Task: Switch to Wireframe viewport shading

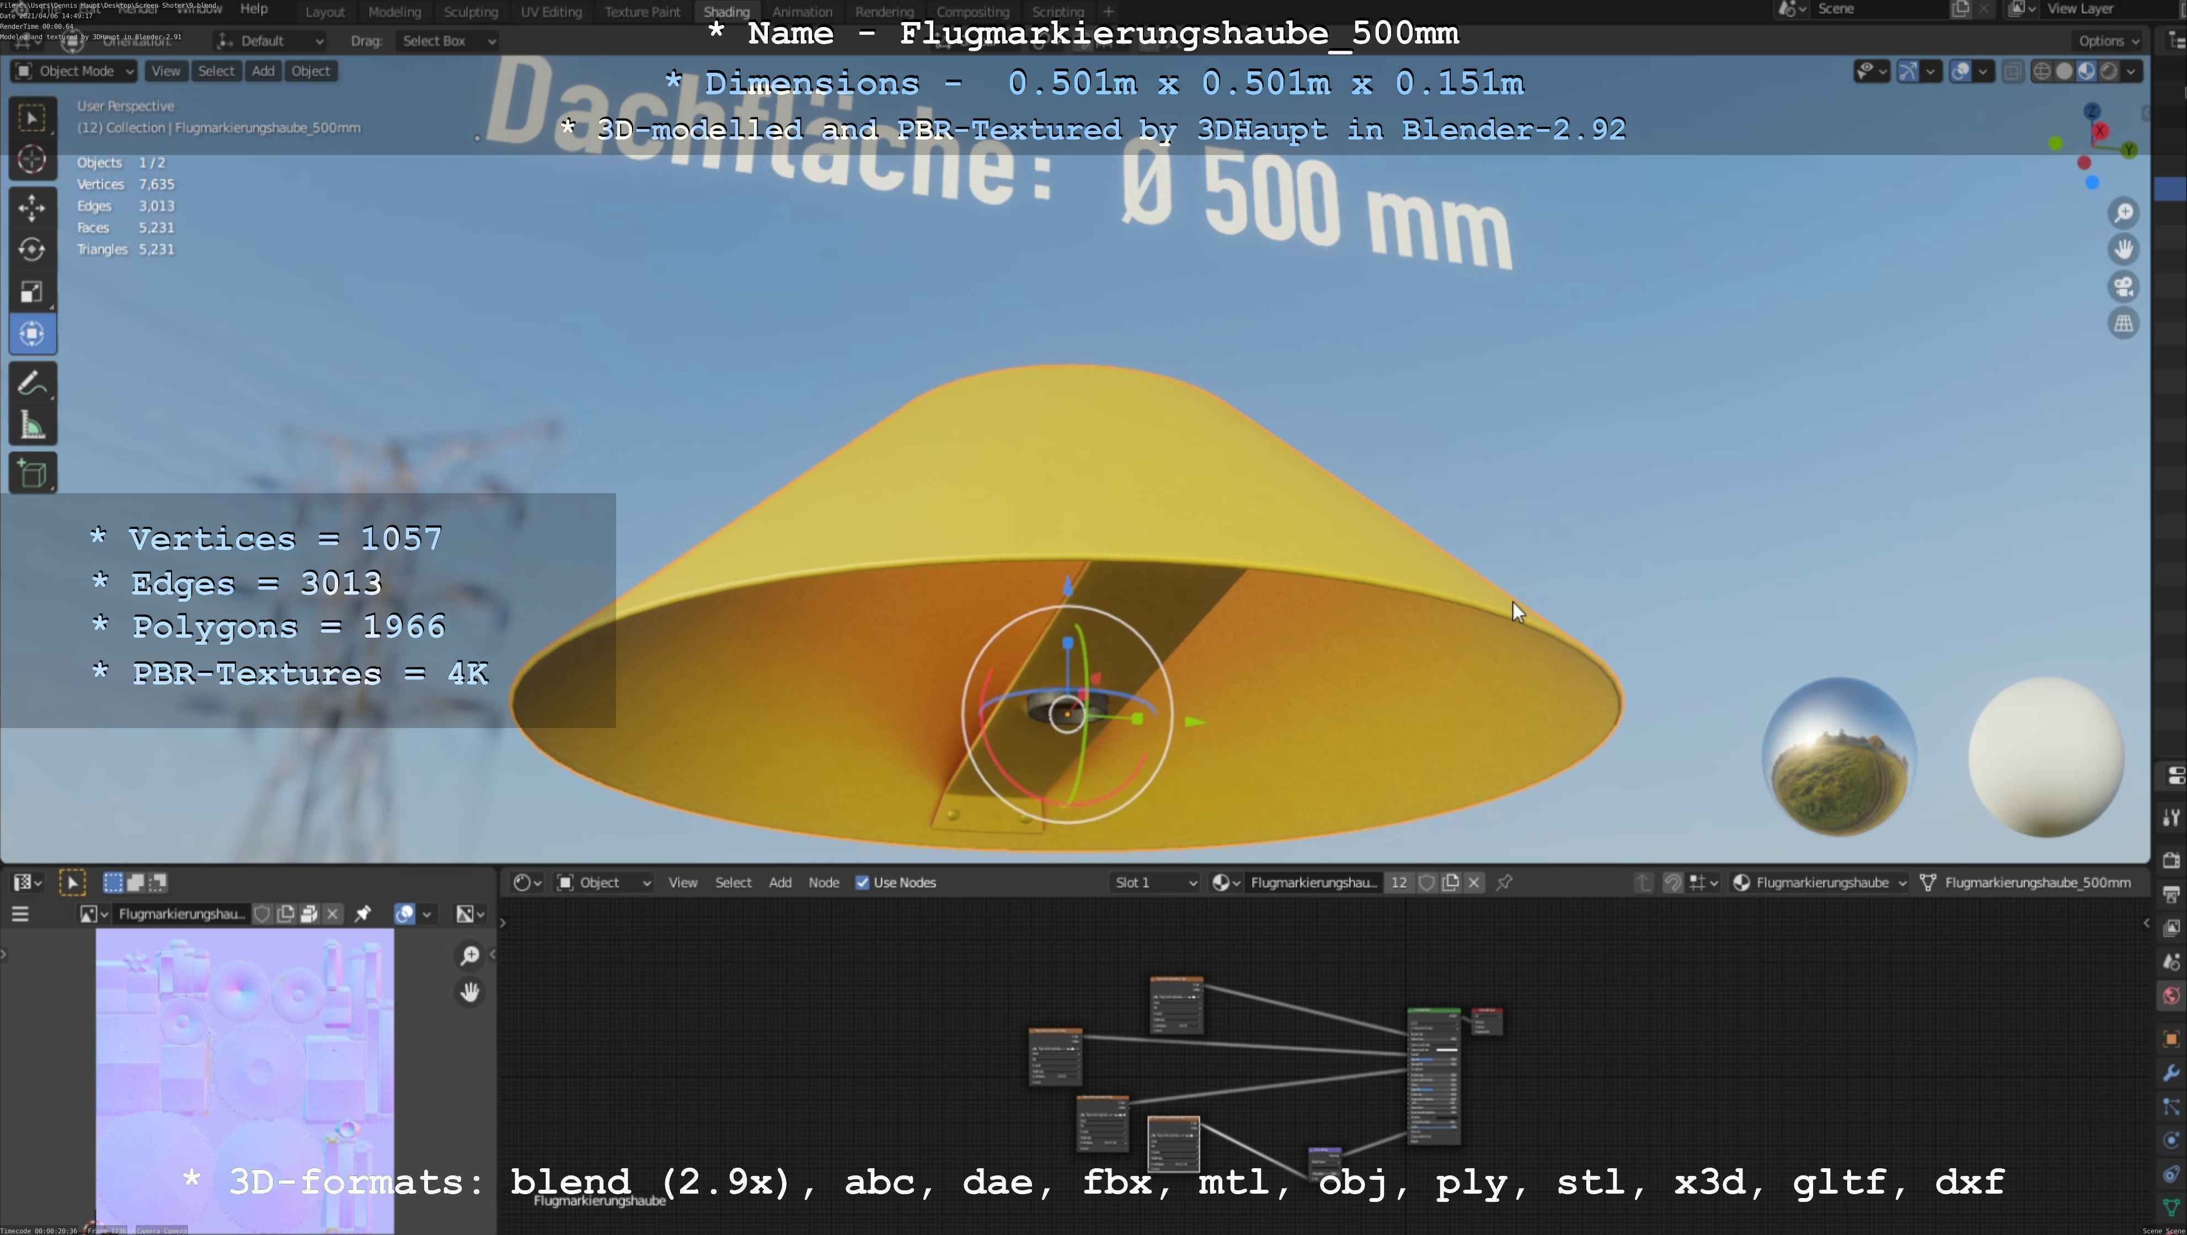Action: pyautogui.click(x=2042, y=71)
